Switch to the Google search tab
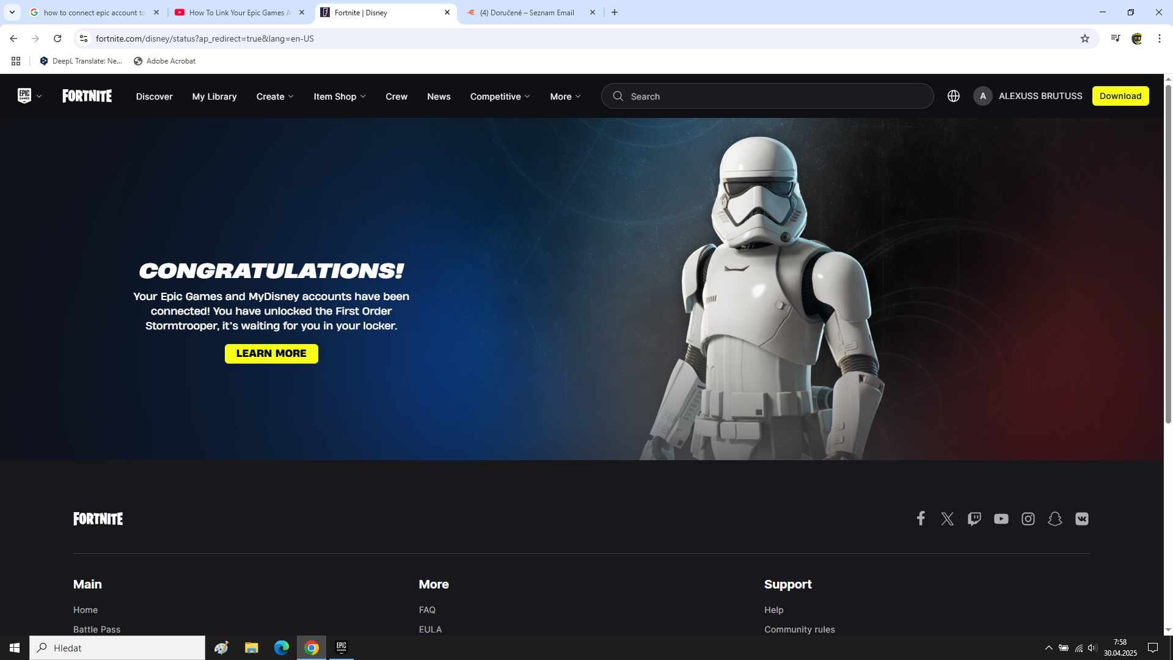Image resolution: width=1173 pixels, height=660 pixels. (95, 12)
